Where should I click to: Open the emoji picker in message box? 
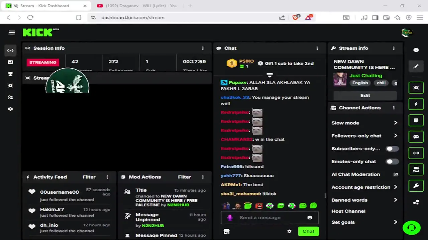tap(310, 218)
